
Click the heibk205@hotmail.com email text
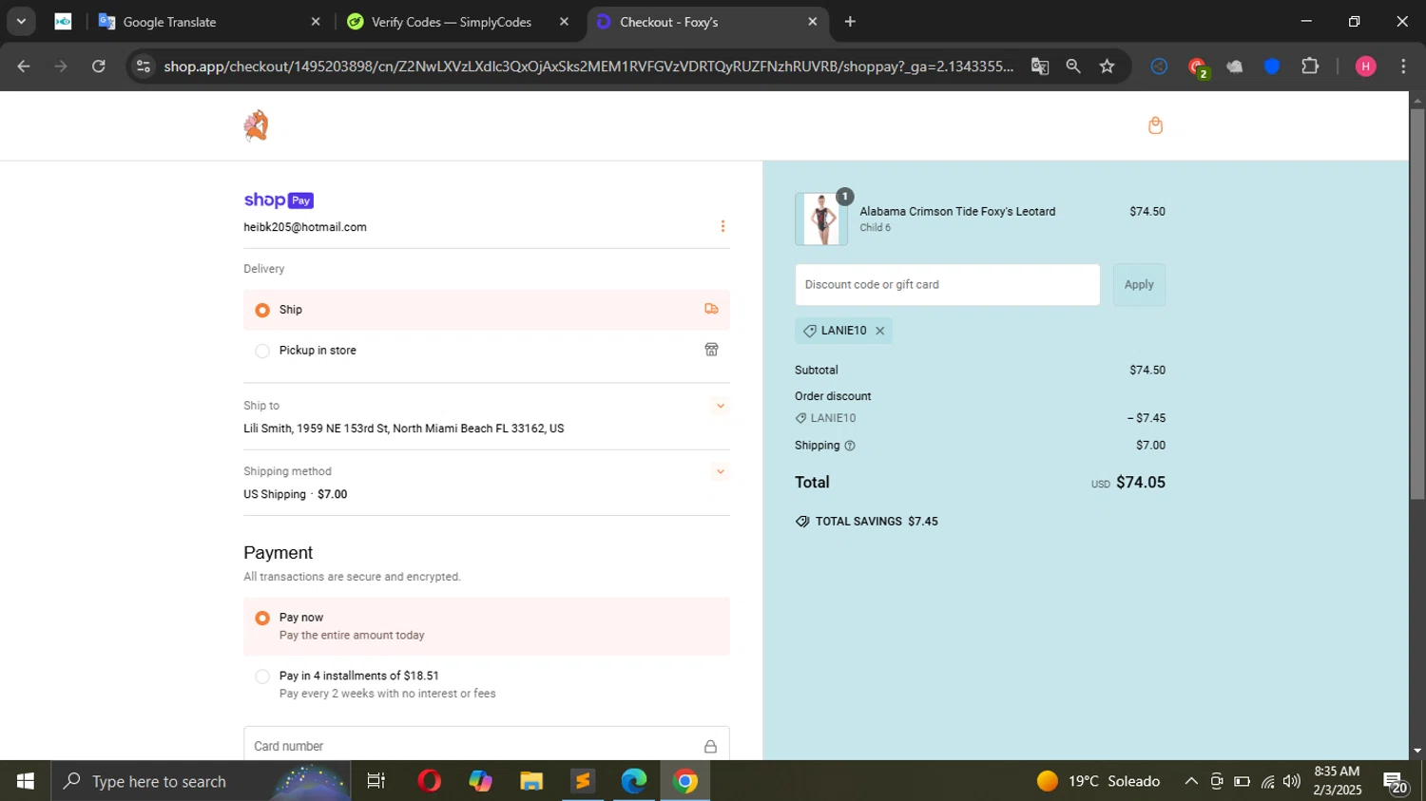click(x=305, y=227)
